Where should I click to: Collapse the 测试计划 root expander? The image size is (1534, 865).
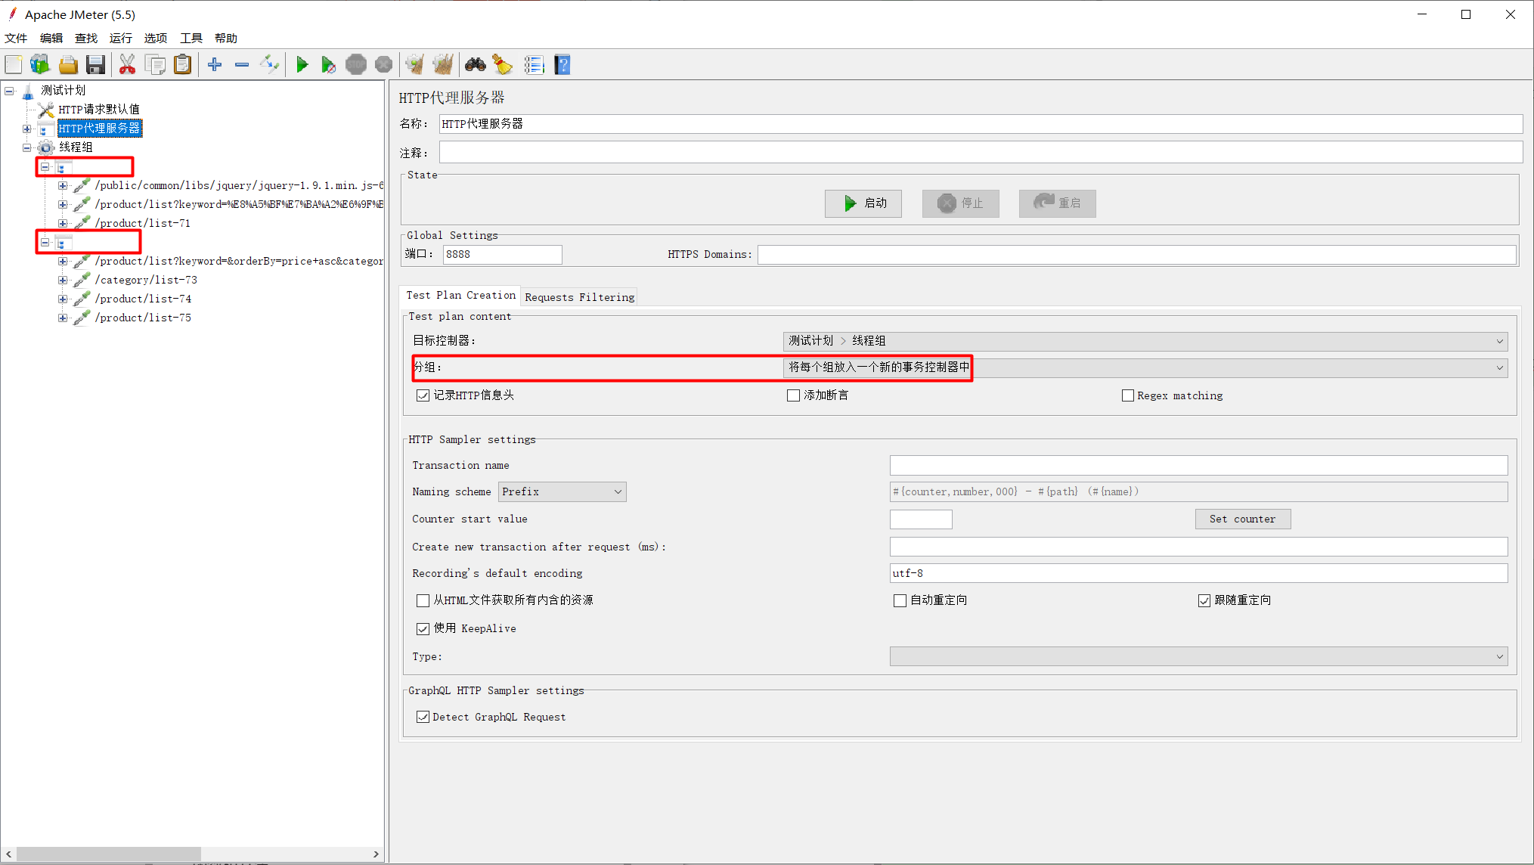pos(9,91)
